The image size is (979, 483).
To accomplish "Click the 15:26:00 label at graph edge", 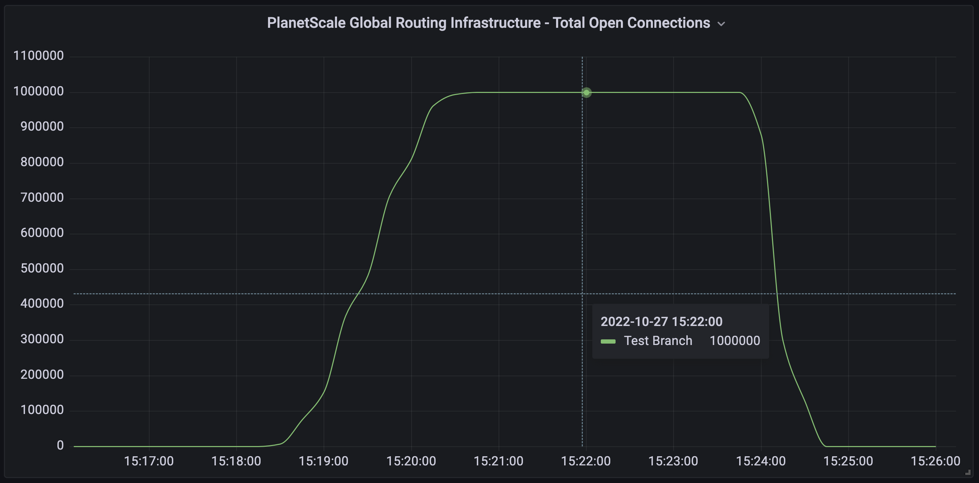I will [x=936, y=461].
